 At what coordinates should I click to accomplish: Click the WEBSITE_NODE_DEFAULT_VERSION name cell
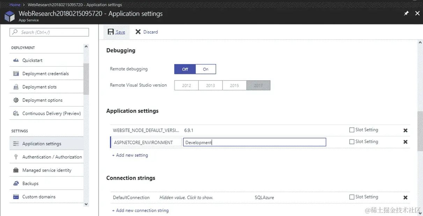(146, 130)
